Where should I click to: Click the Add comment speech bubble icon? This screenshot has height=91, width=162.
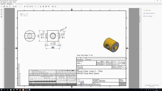(x=53, y=7)
